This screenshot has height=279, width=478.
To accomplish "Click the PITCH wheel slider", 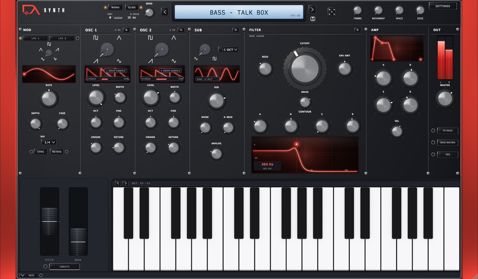I will point(50,221).
